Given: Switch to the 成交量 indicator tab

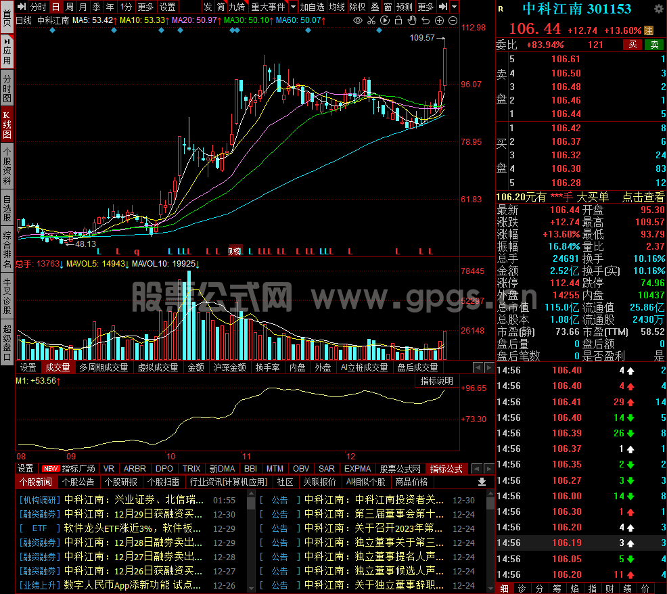Looking at the screenshot, I should (58, 367).
